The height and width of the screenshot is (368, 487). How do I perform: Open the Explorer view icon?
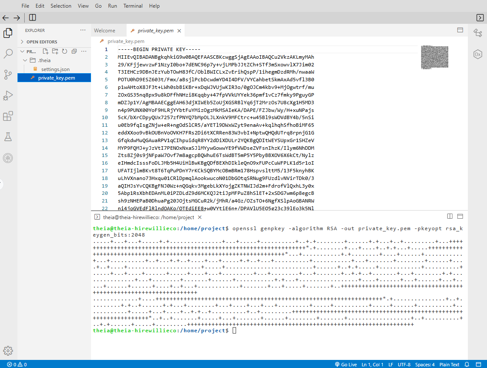[x=8, y=33]
